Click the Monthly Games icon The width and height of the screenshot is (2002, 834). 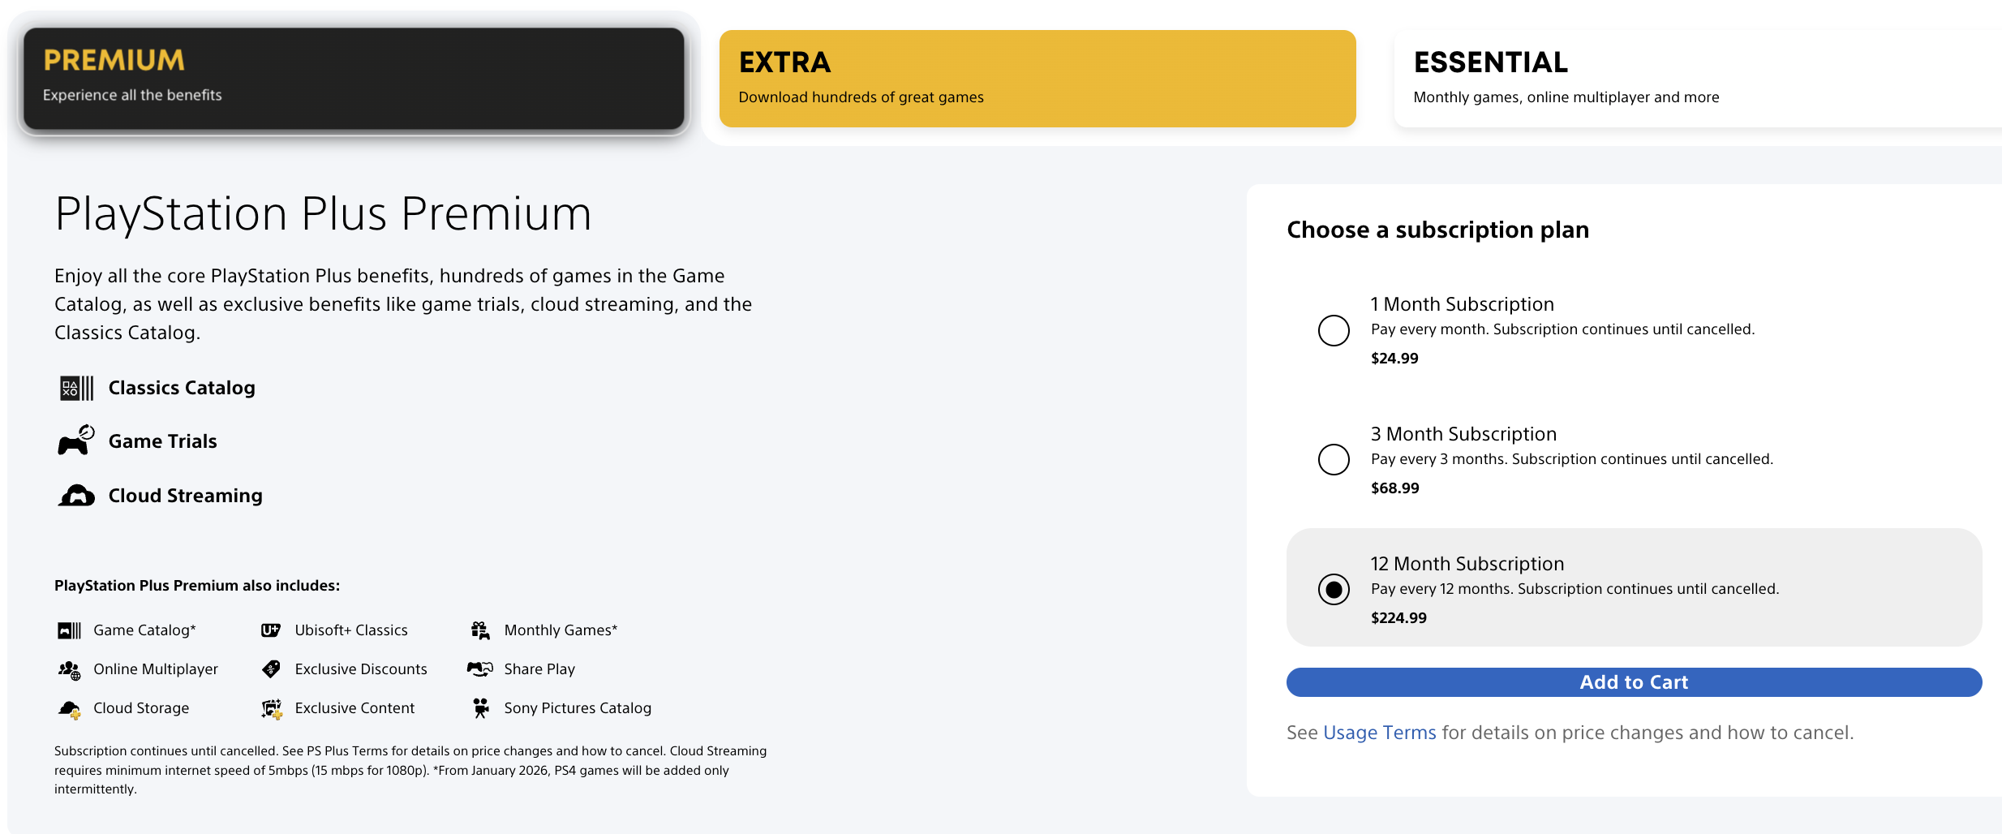click(x=480, y=630)
